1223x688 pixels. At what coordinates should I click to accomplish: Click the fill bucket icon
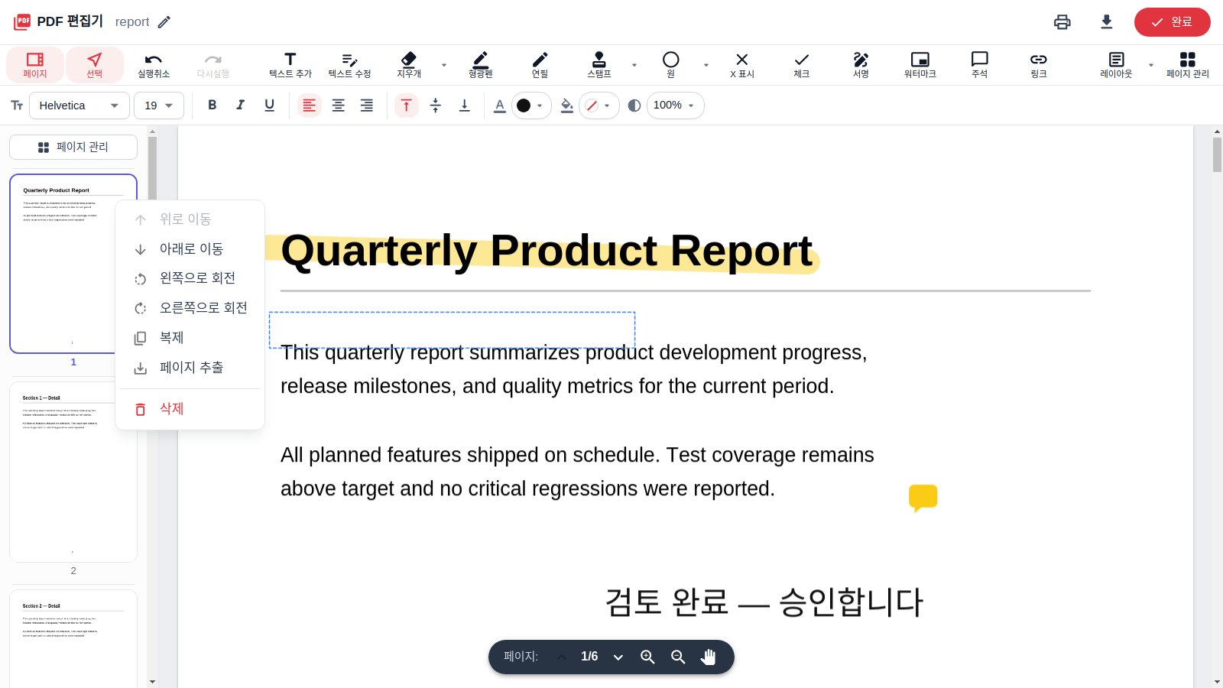(x=566, y=105)
